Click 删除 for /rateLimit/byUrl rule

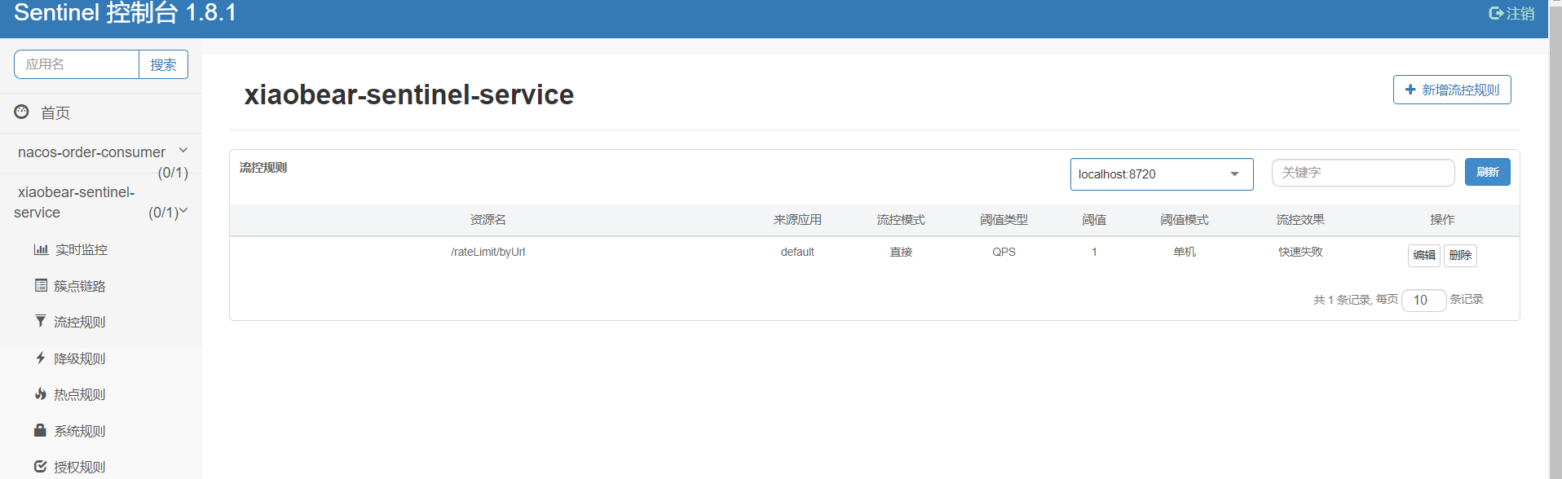click(1460, 255)
